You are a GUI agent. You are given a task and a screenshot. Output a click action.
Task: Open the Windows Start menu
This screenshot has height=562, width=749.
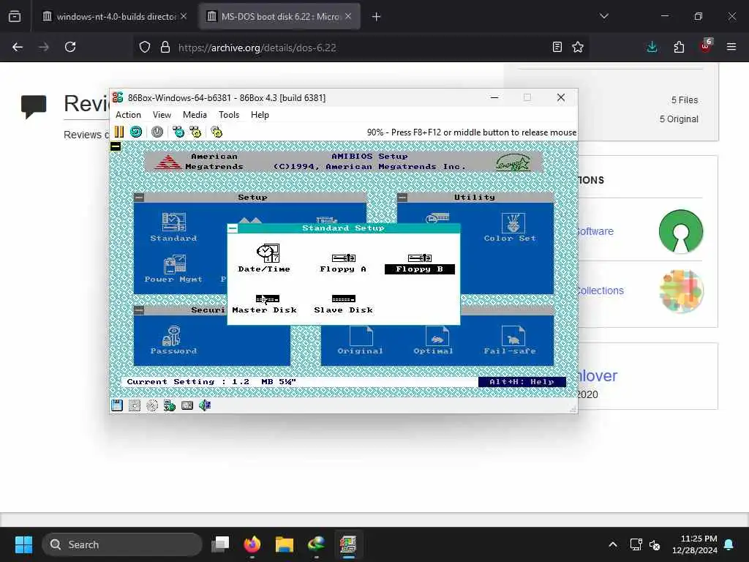pyautogui.click(x=24, y=544)
